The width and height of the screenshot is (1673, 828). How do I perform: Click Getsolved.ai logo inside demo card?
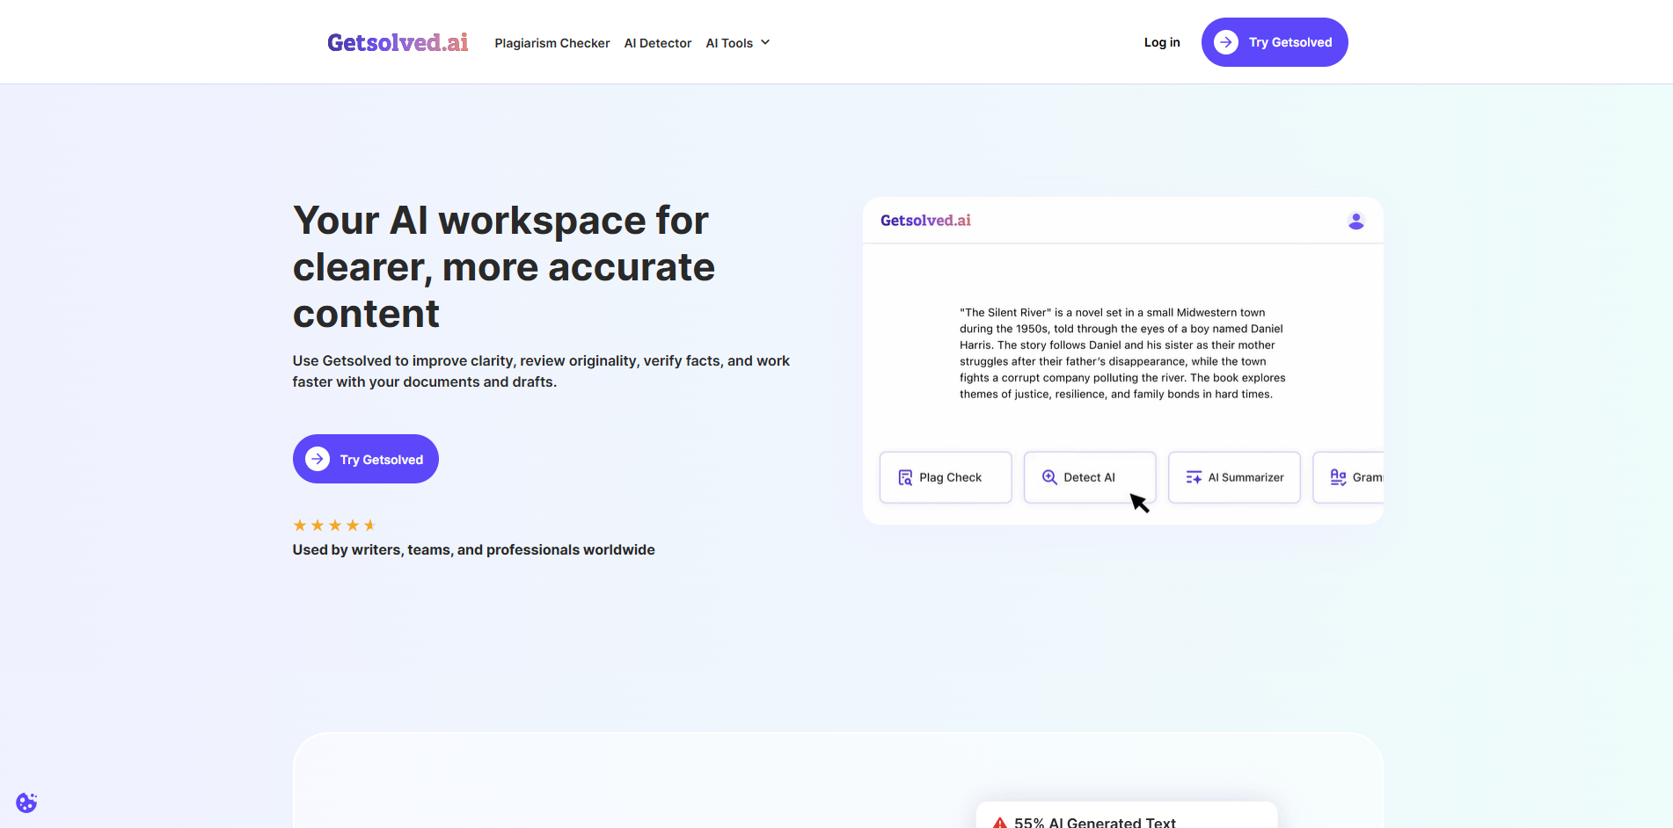(925, 221)
